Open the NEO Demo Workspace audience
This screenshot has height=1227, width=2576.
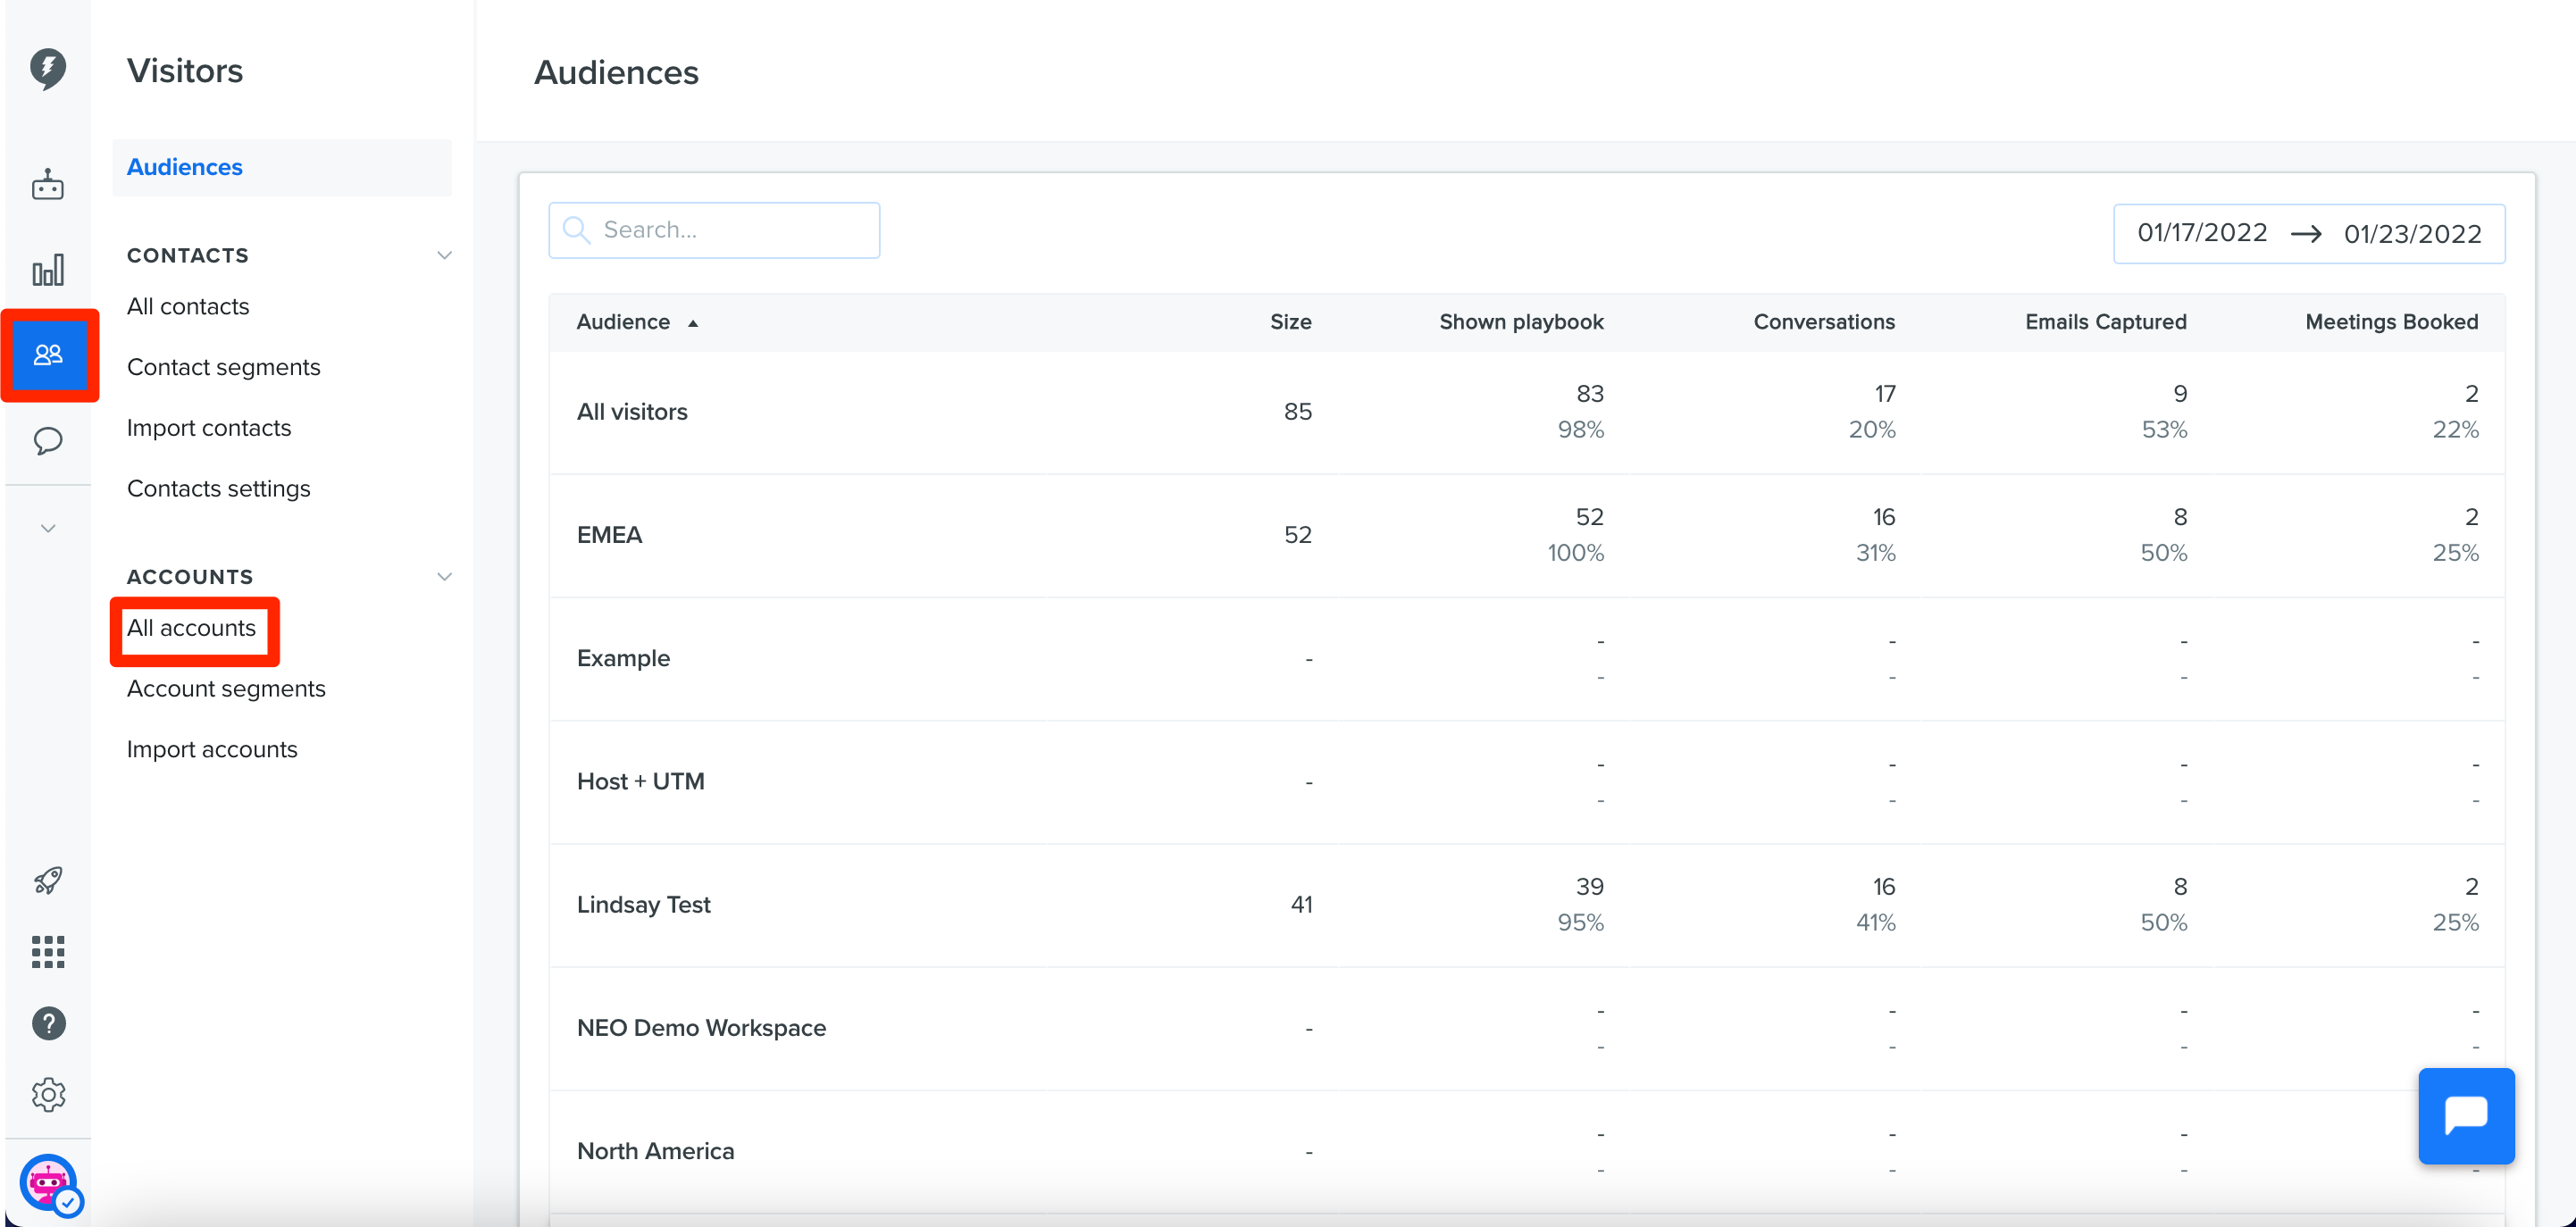tap(701, 1028)
